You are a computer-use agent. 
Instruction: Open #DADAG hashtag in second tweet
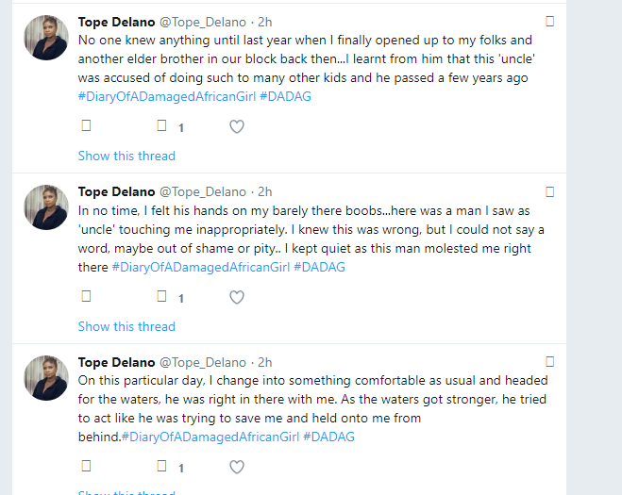pos(319,267)
